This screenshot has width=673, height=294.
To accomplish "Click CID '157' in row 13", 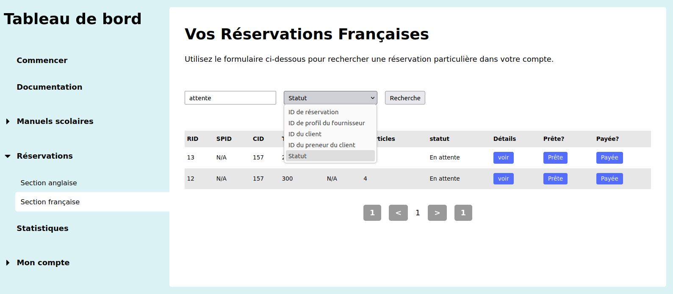I will [258, 157].
